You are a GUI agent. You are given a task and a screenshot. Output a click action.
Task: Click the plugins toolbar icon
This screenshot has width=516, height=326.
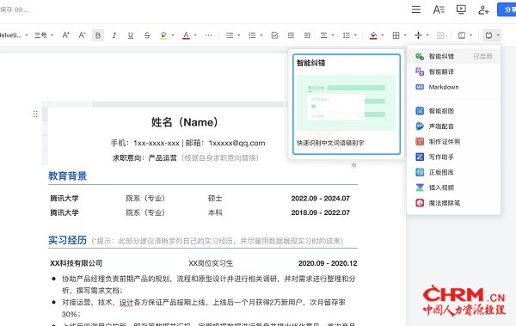[488, 35]
